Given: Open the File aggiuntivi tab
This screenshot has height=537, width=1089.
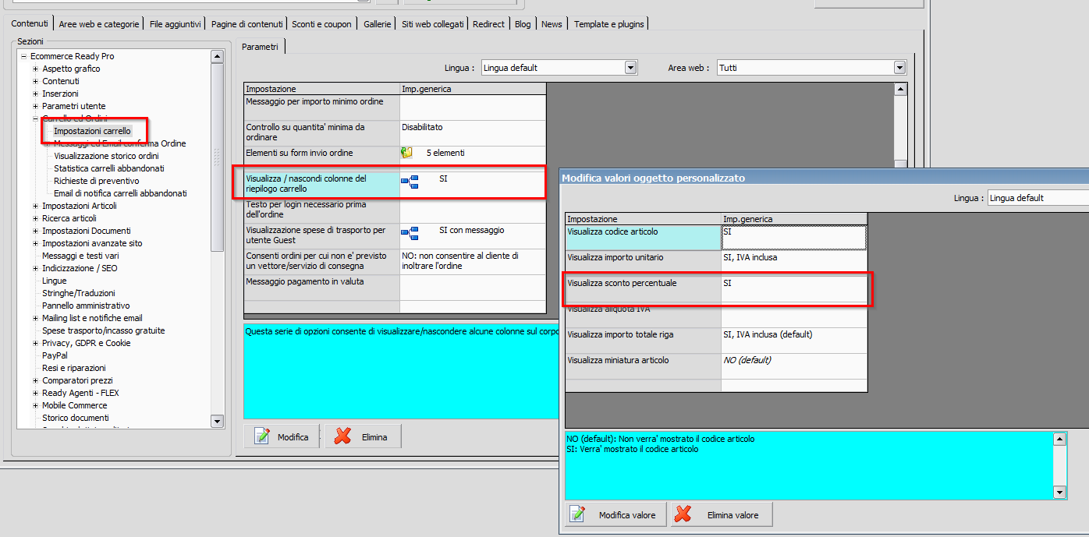Looking at the screenshot, I should tap(176, 24).
